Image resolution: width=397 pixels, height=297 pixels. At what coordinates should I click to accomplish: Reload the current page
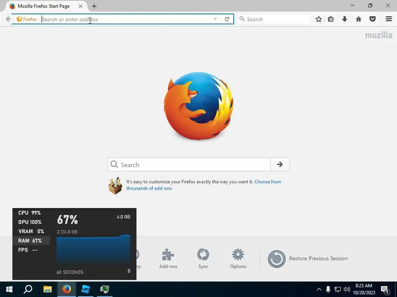click(x=227, y=19)
